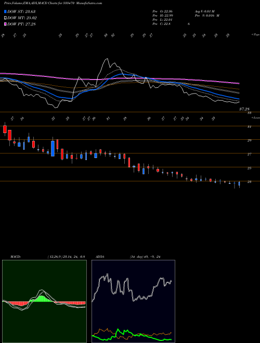Click the 'Pre V: 0.016 M' volume text
The height and width of the screenshot is (343, 260).
[207, 16]
